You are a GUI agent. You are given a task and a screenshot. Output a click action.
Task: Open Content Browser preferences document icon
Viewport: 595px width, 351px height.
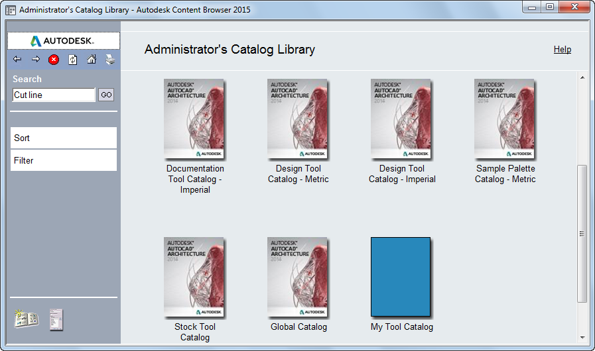click(x=56, y=319)
